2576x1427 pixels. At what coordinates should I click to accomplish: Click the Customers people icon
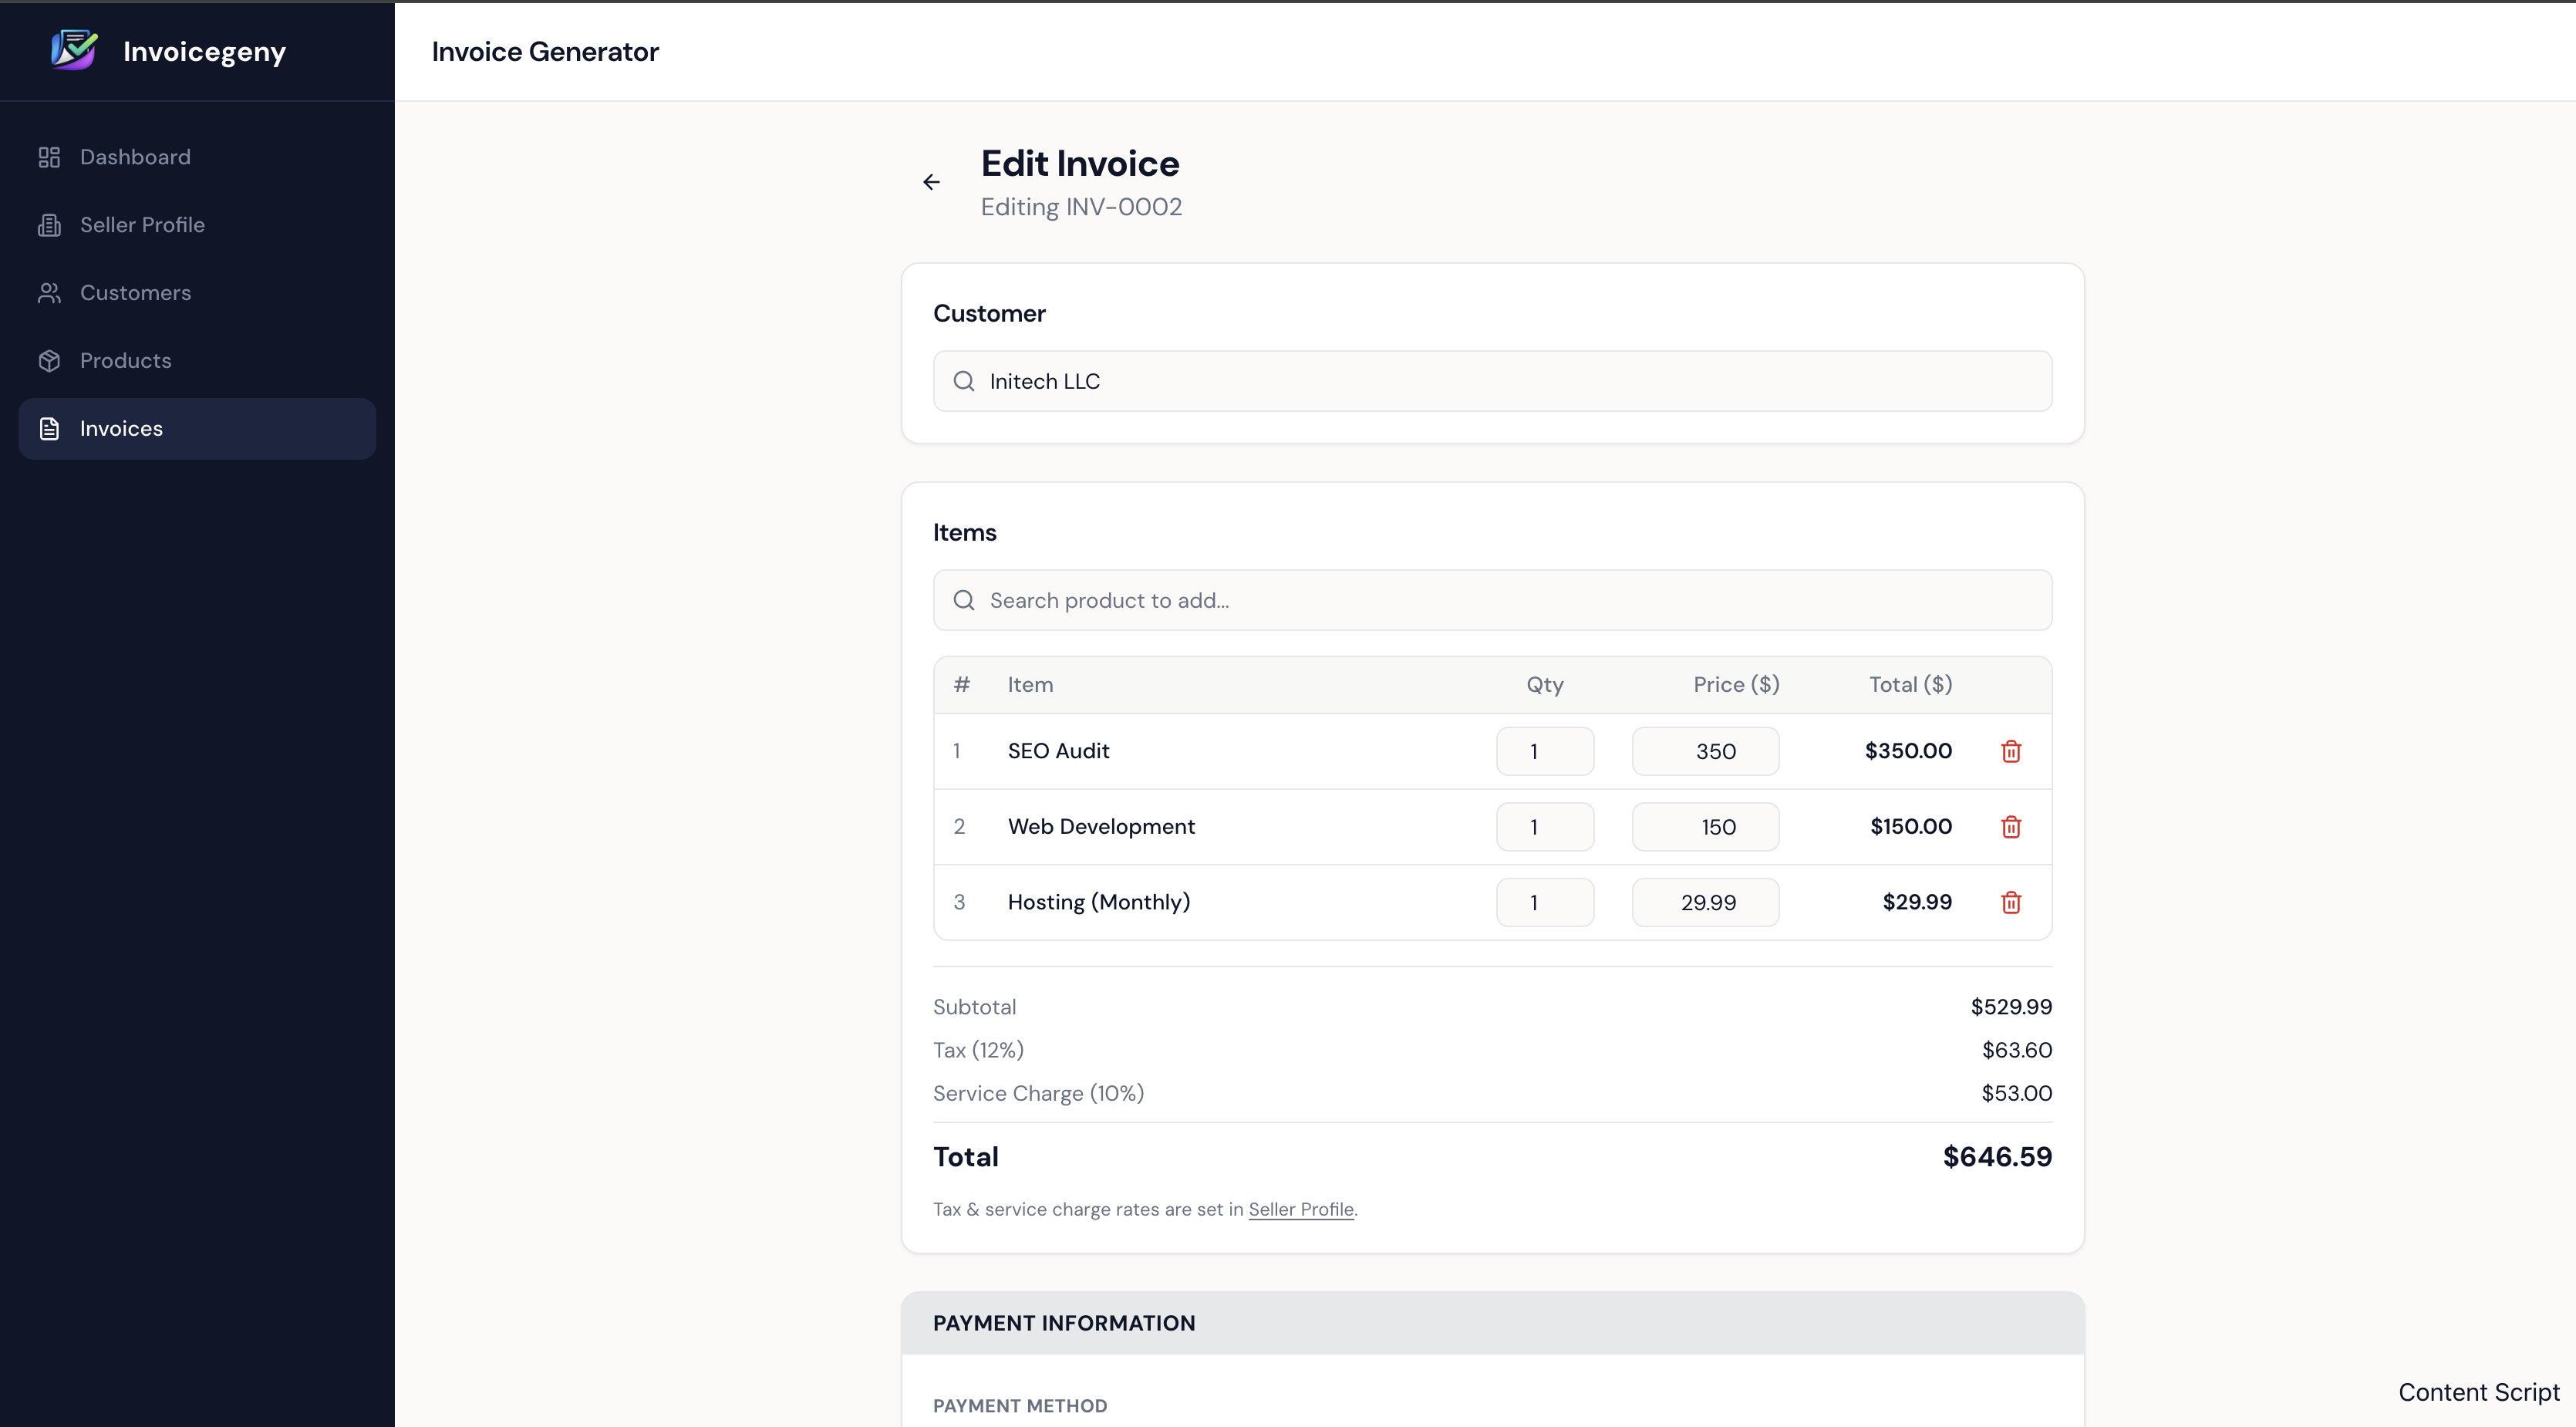pos(50,292)
